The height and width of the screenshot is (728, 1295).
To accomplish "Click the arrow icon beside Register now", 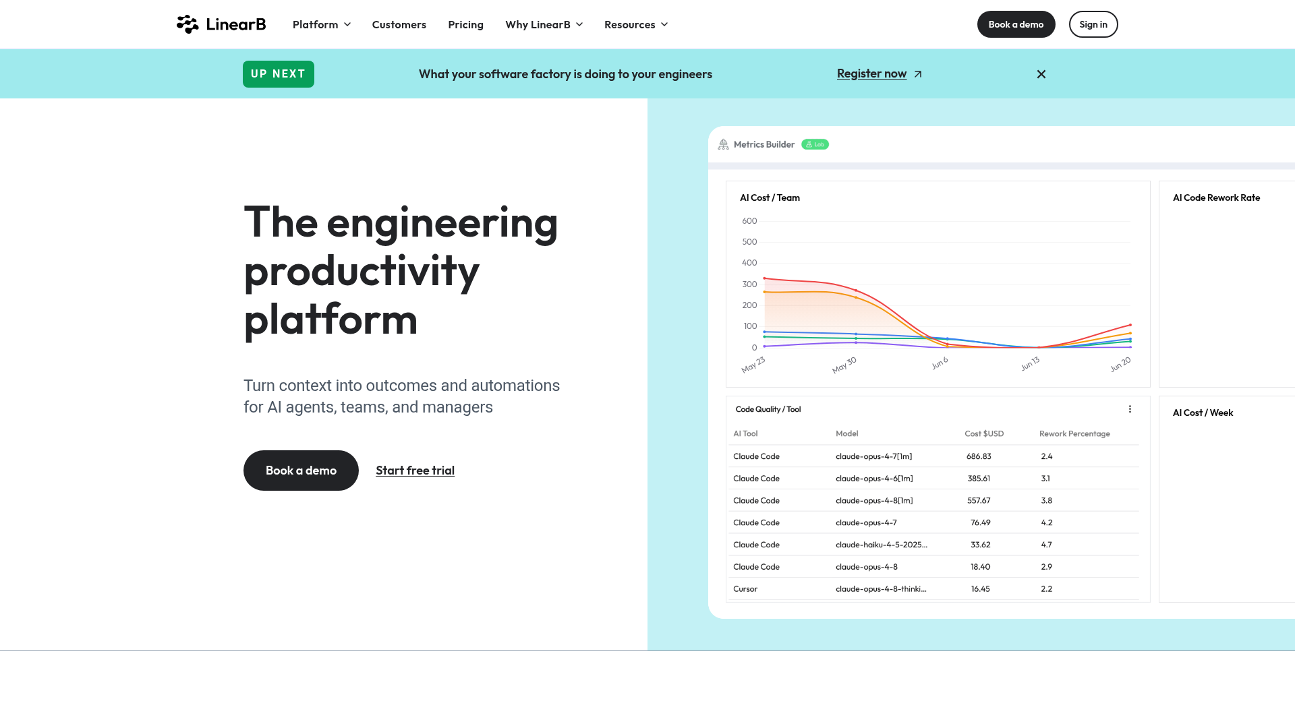I will [918, 74].
